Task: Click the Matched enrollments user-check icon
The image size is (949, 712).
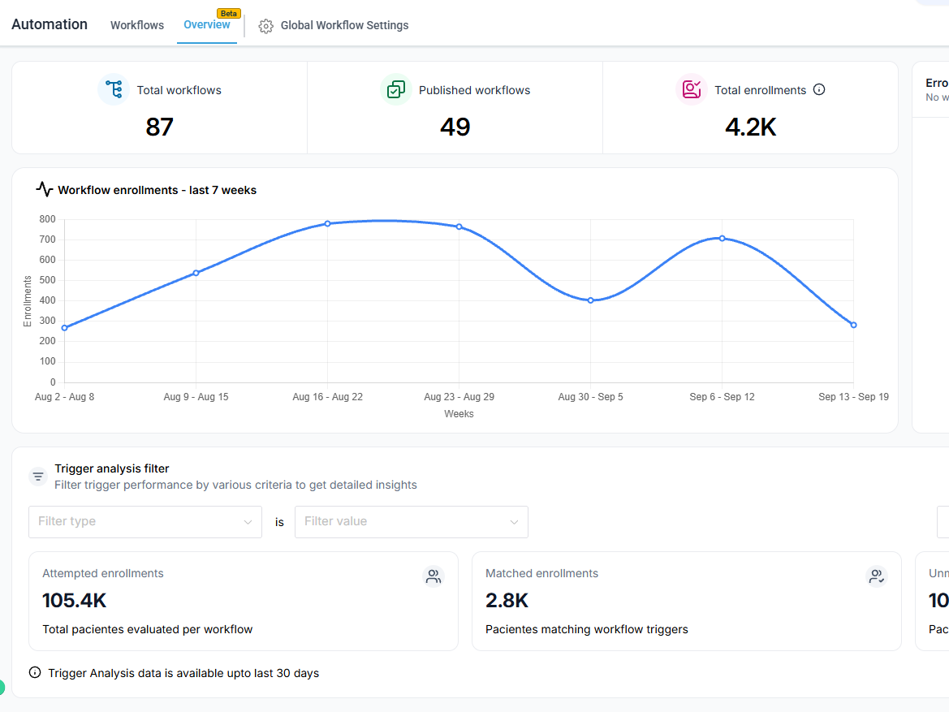Action: click(877, 576)
